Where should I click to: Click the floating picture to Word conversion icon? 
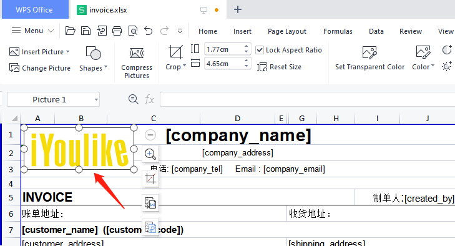(150, 203)
